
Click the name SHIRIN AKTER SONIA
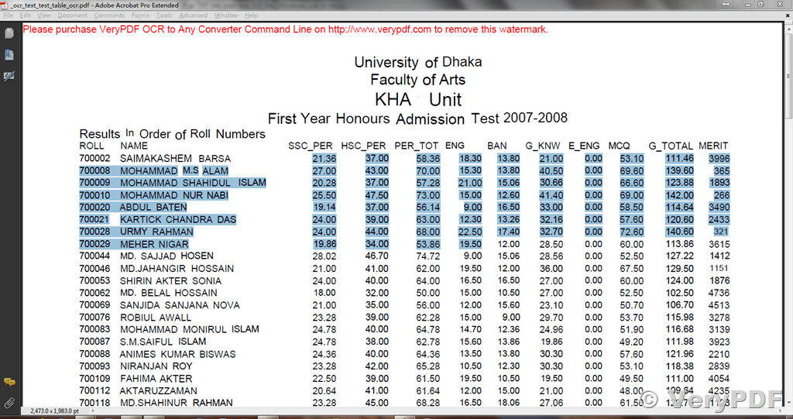pos(170,280)
